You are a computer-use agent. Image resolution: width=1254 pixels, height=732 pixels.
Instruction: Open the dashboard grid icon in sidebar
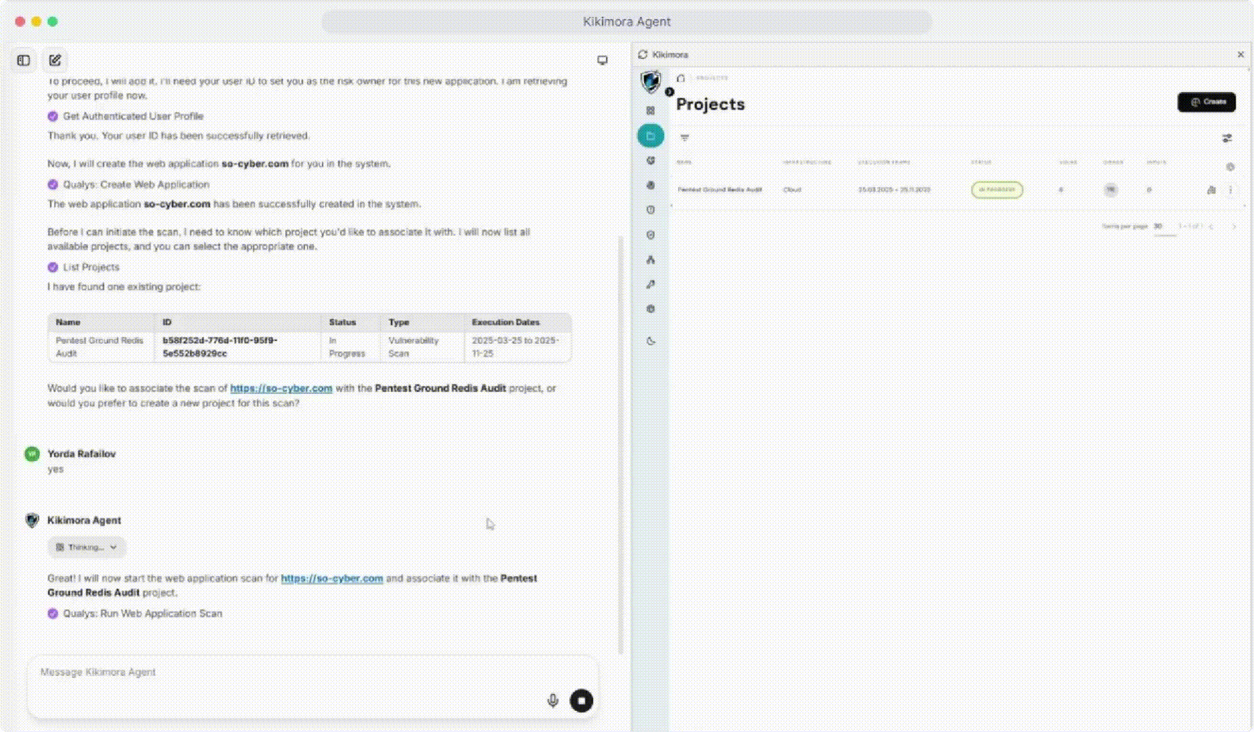[651, 110]
